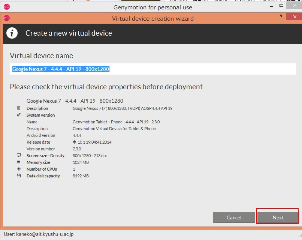Click the 'Virtual device creation wizard' title text
Image resolution: width=302 pixels, height=240 pixels.
coord(153,18)
